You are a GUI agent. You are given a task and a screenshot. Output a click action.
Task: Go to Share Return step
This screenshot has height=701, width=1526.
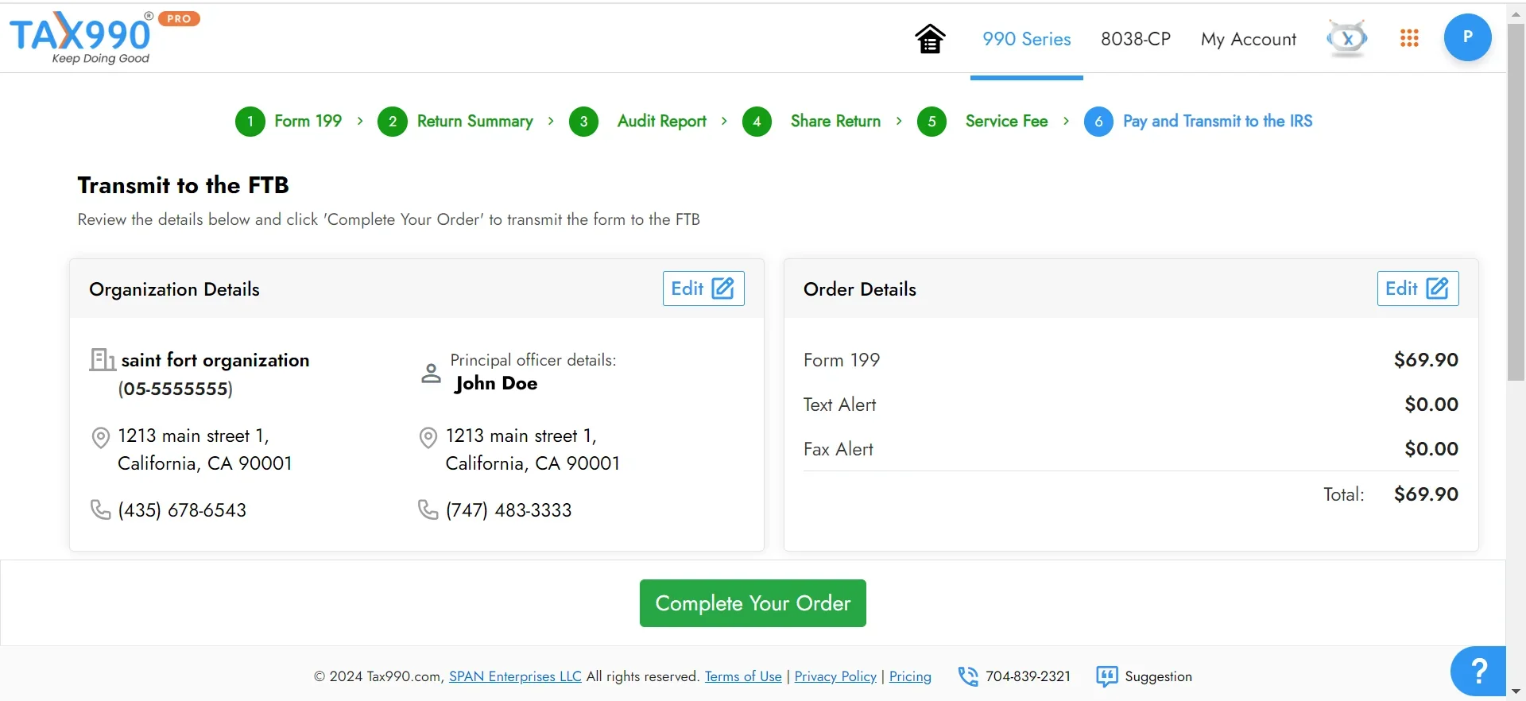click(835, 121)
